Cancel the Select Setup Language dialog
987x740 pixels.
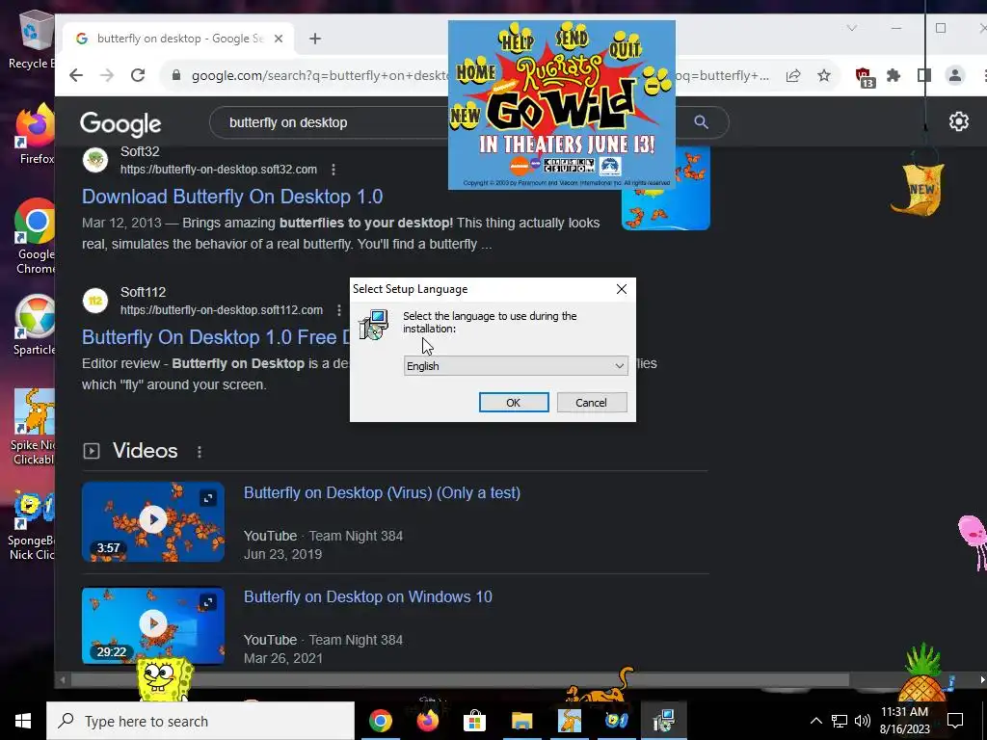[x=591, y=403]
